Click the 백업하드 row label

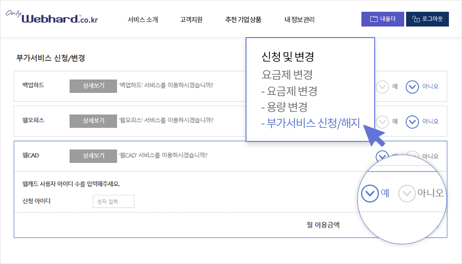(33, 85)
